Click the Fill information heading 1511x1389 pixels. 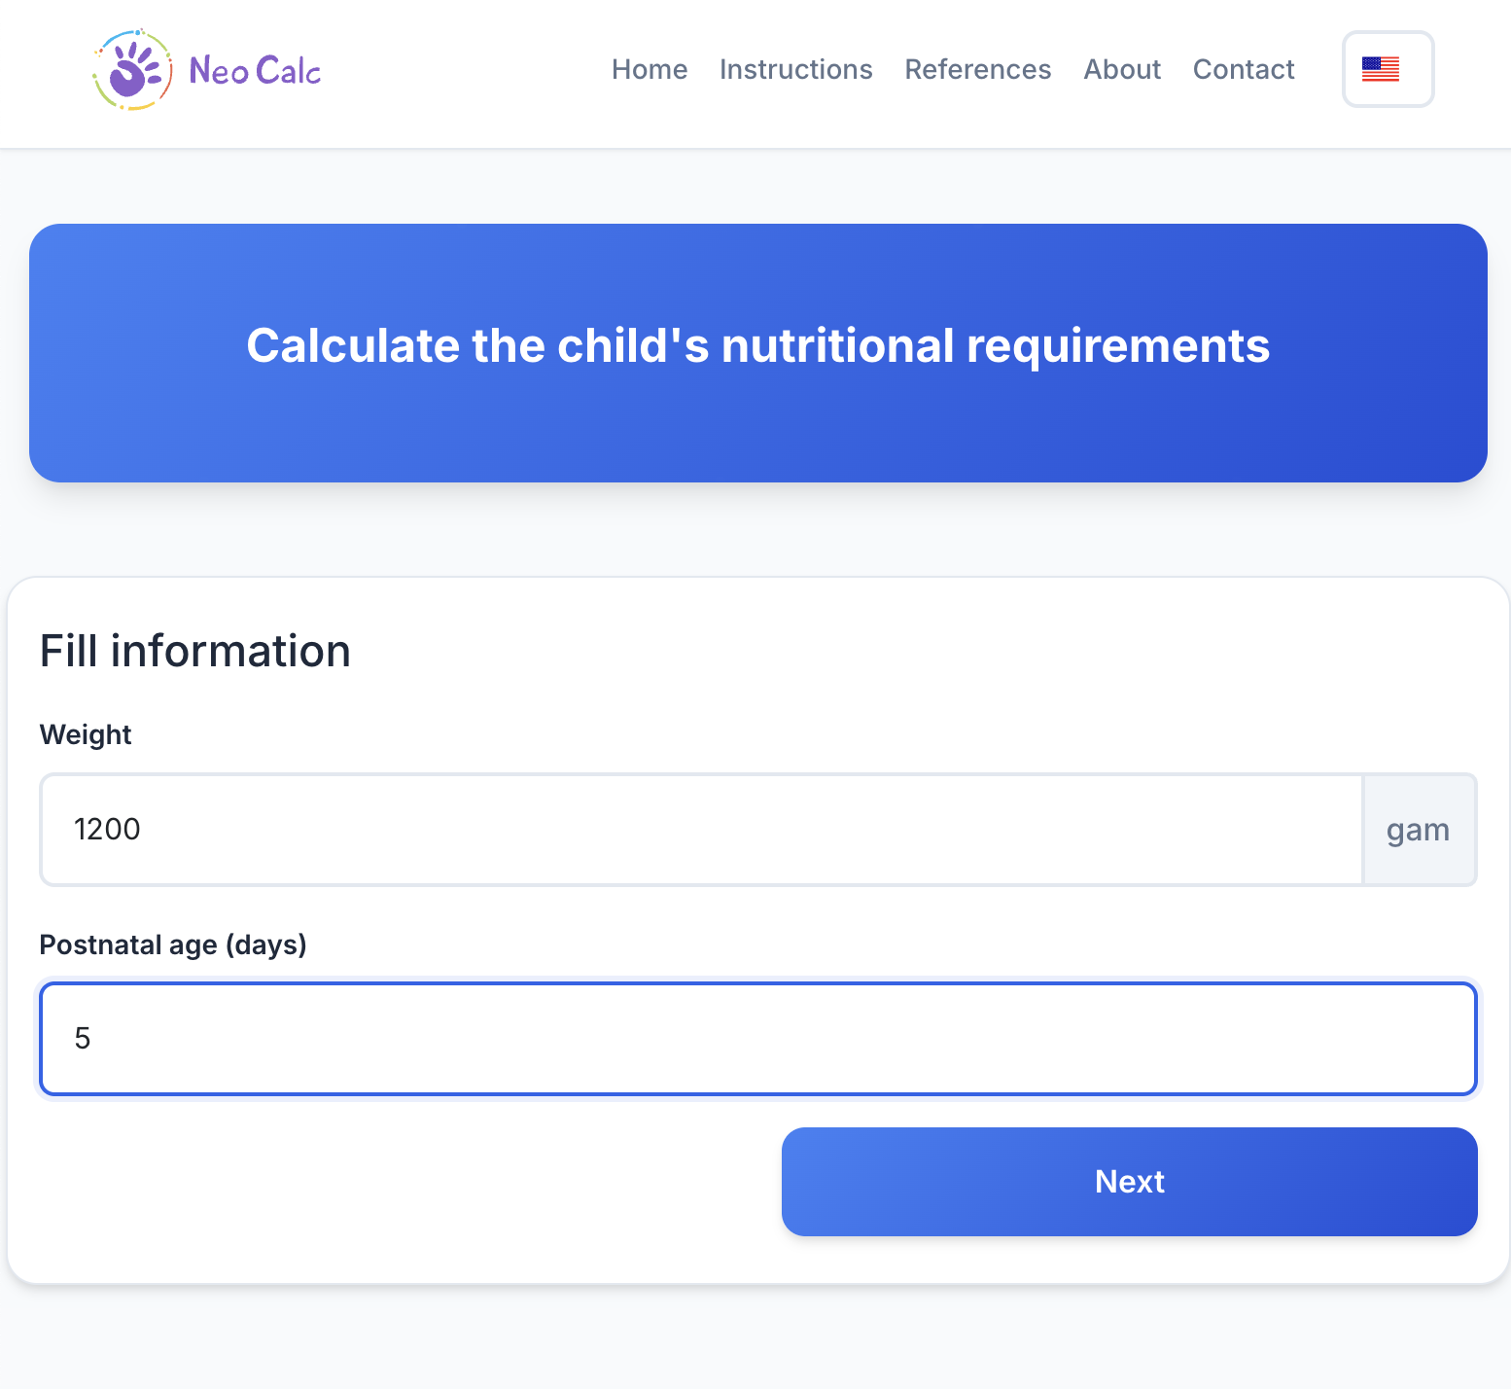[x=195, y=651]
